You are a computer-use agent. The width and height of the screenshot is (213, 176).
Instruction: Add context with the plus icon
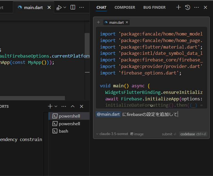click(98, 22)
